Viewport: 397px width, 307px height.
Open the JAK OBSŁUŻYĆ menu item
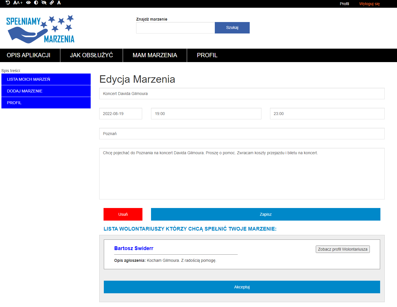point(92,55)
